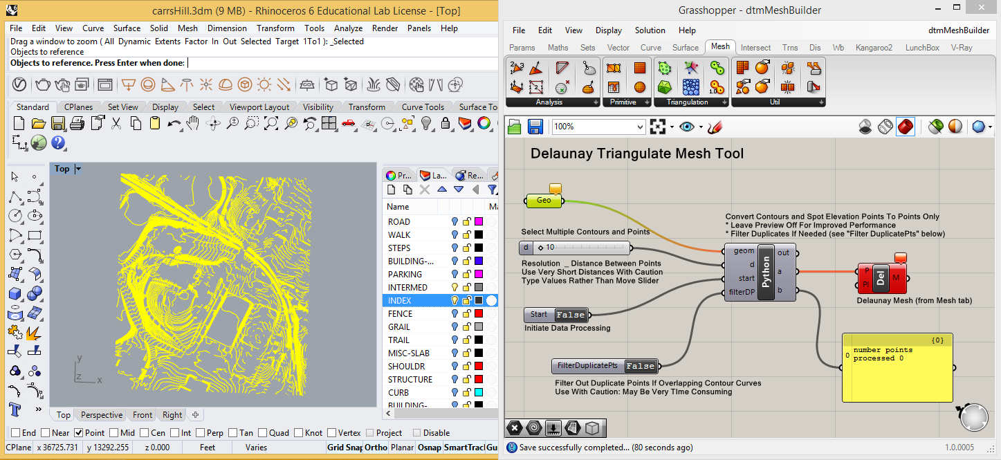Click the new layer icon in Layers panel
This screenshot has width=1001, height=460.
point(392,190)
